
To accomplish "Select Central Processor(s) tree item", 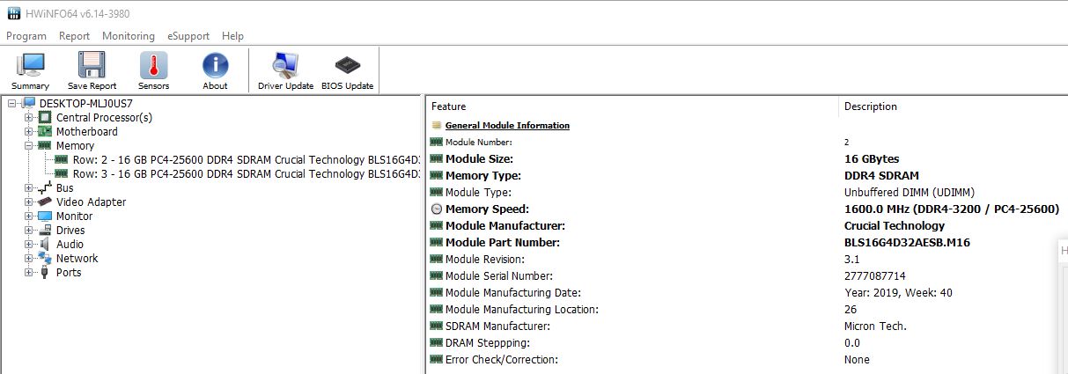I will 104,118.
